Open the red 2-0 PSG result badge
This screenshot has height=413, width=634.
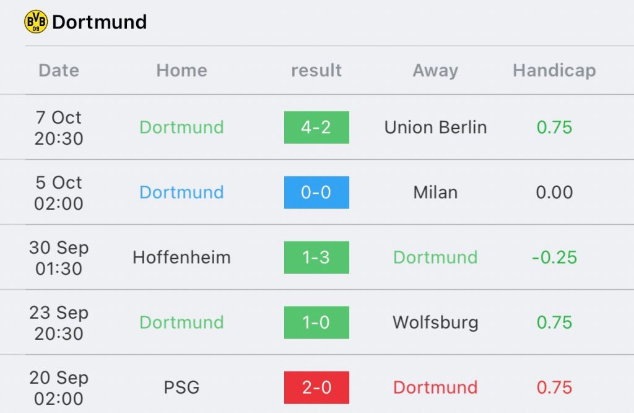(316, 388)
